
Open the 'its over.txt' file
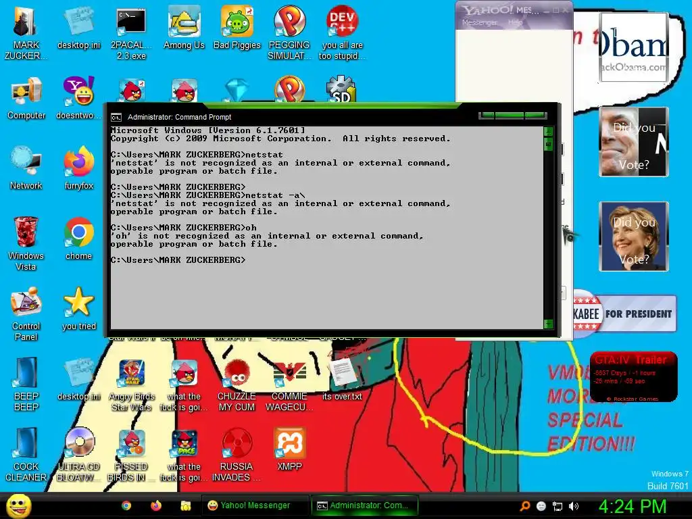pyautogui.click(x=342, y=380)
